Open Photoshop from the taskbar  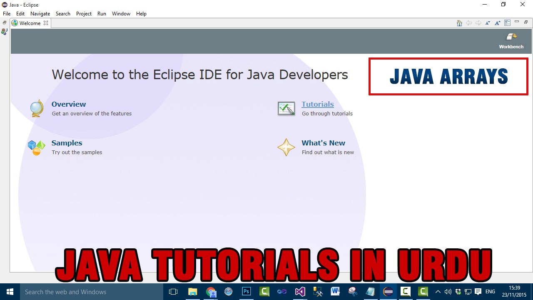click(247, 292)
